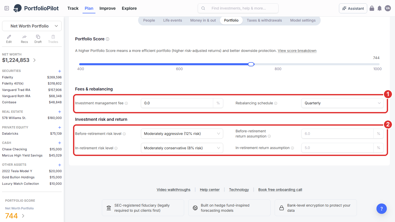
Task: Open 578 Williams St. property row
Action: pos(32,118)
